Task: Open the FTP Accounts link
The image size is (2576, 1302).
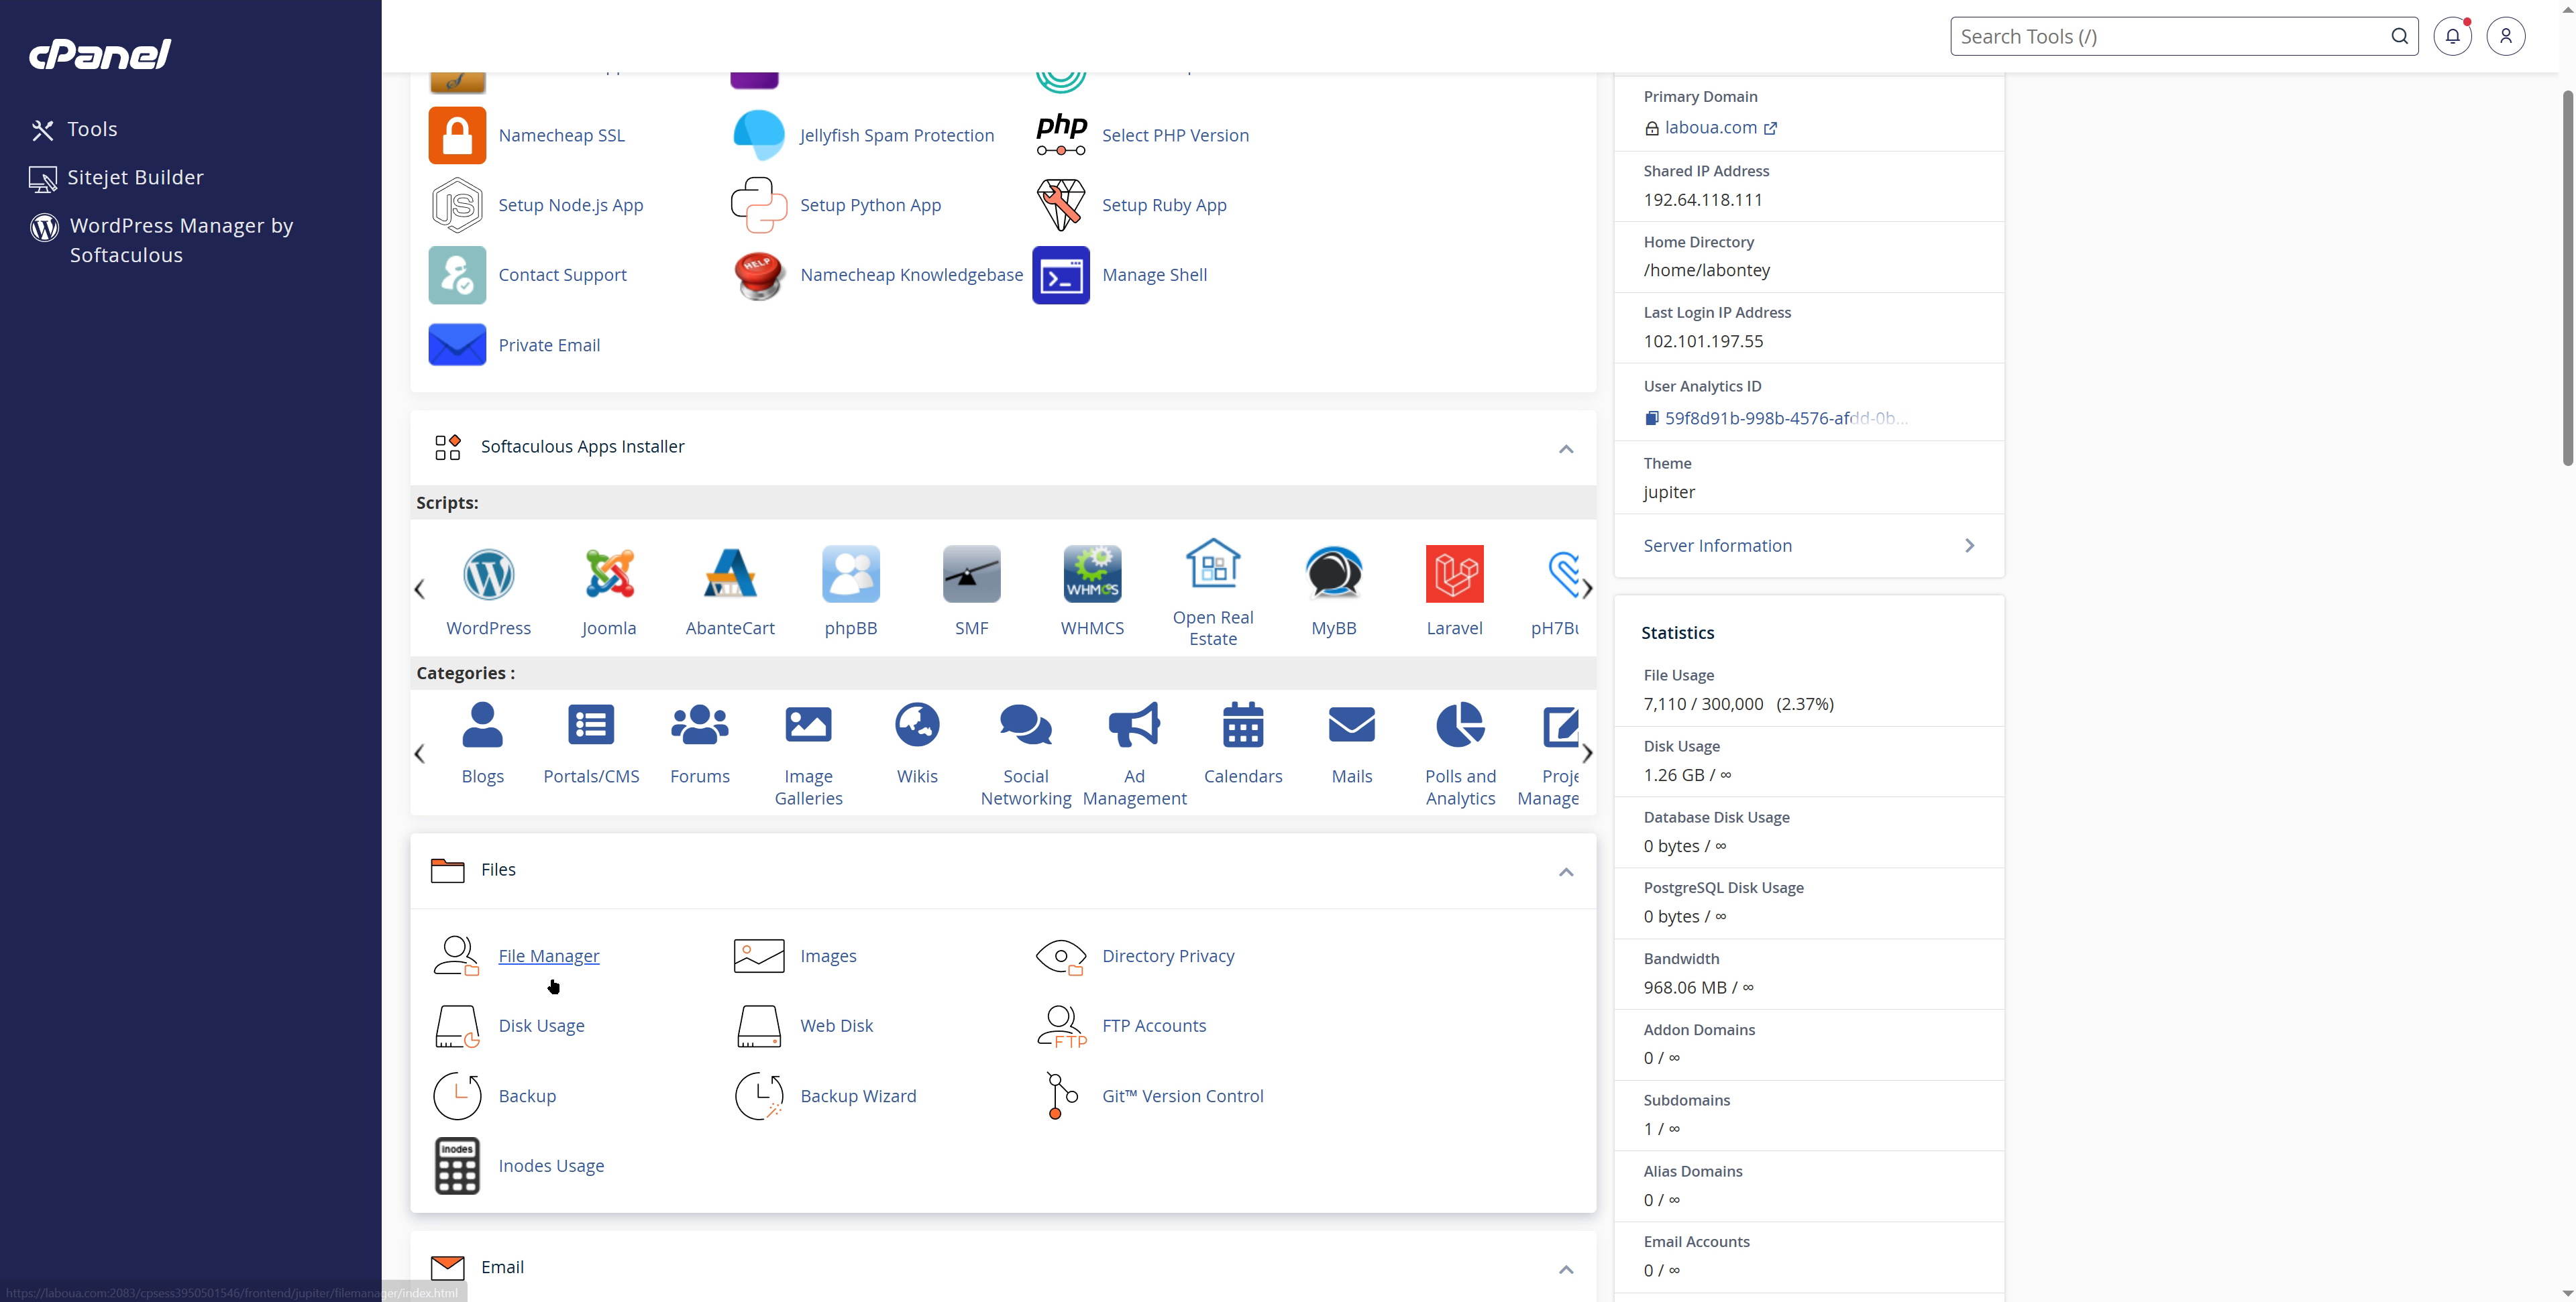Action: point(1154,1026)
